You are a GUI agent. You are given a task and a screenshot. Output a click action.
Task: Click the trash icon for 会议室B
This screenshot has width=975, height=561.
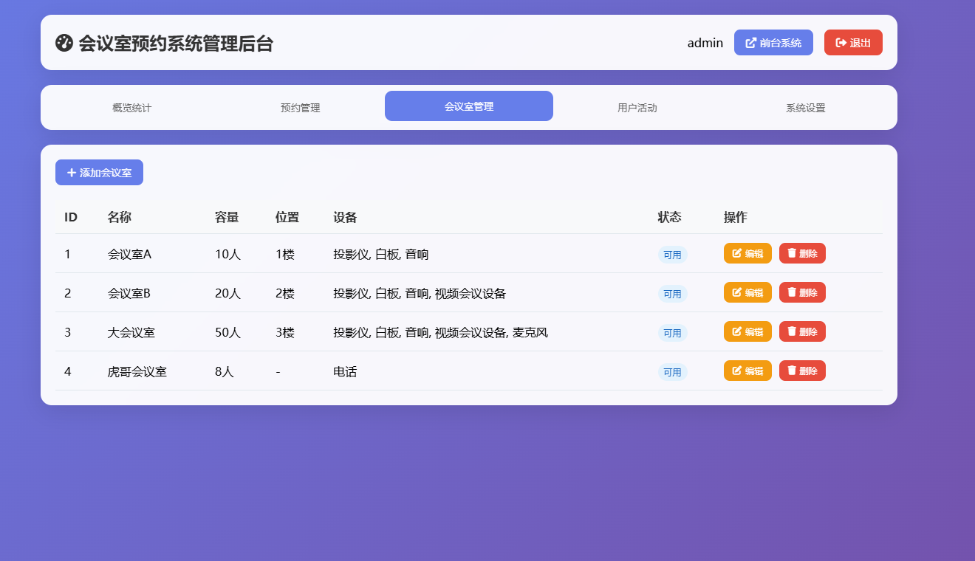pos(792,292)
